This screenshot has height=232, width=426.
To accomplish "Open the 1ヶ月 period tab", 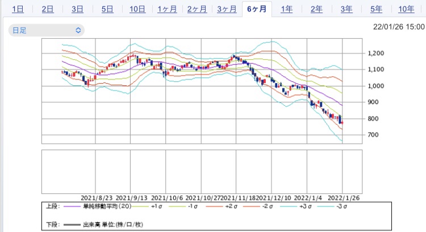I will click(x=167, y=9).
